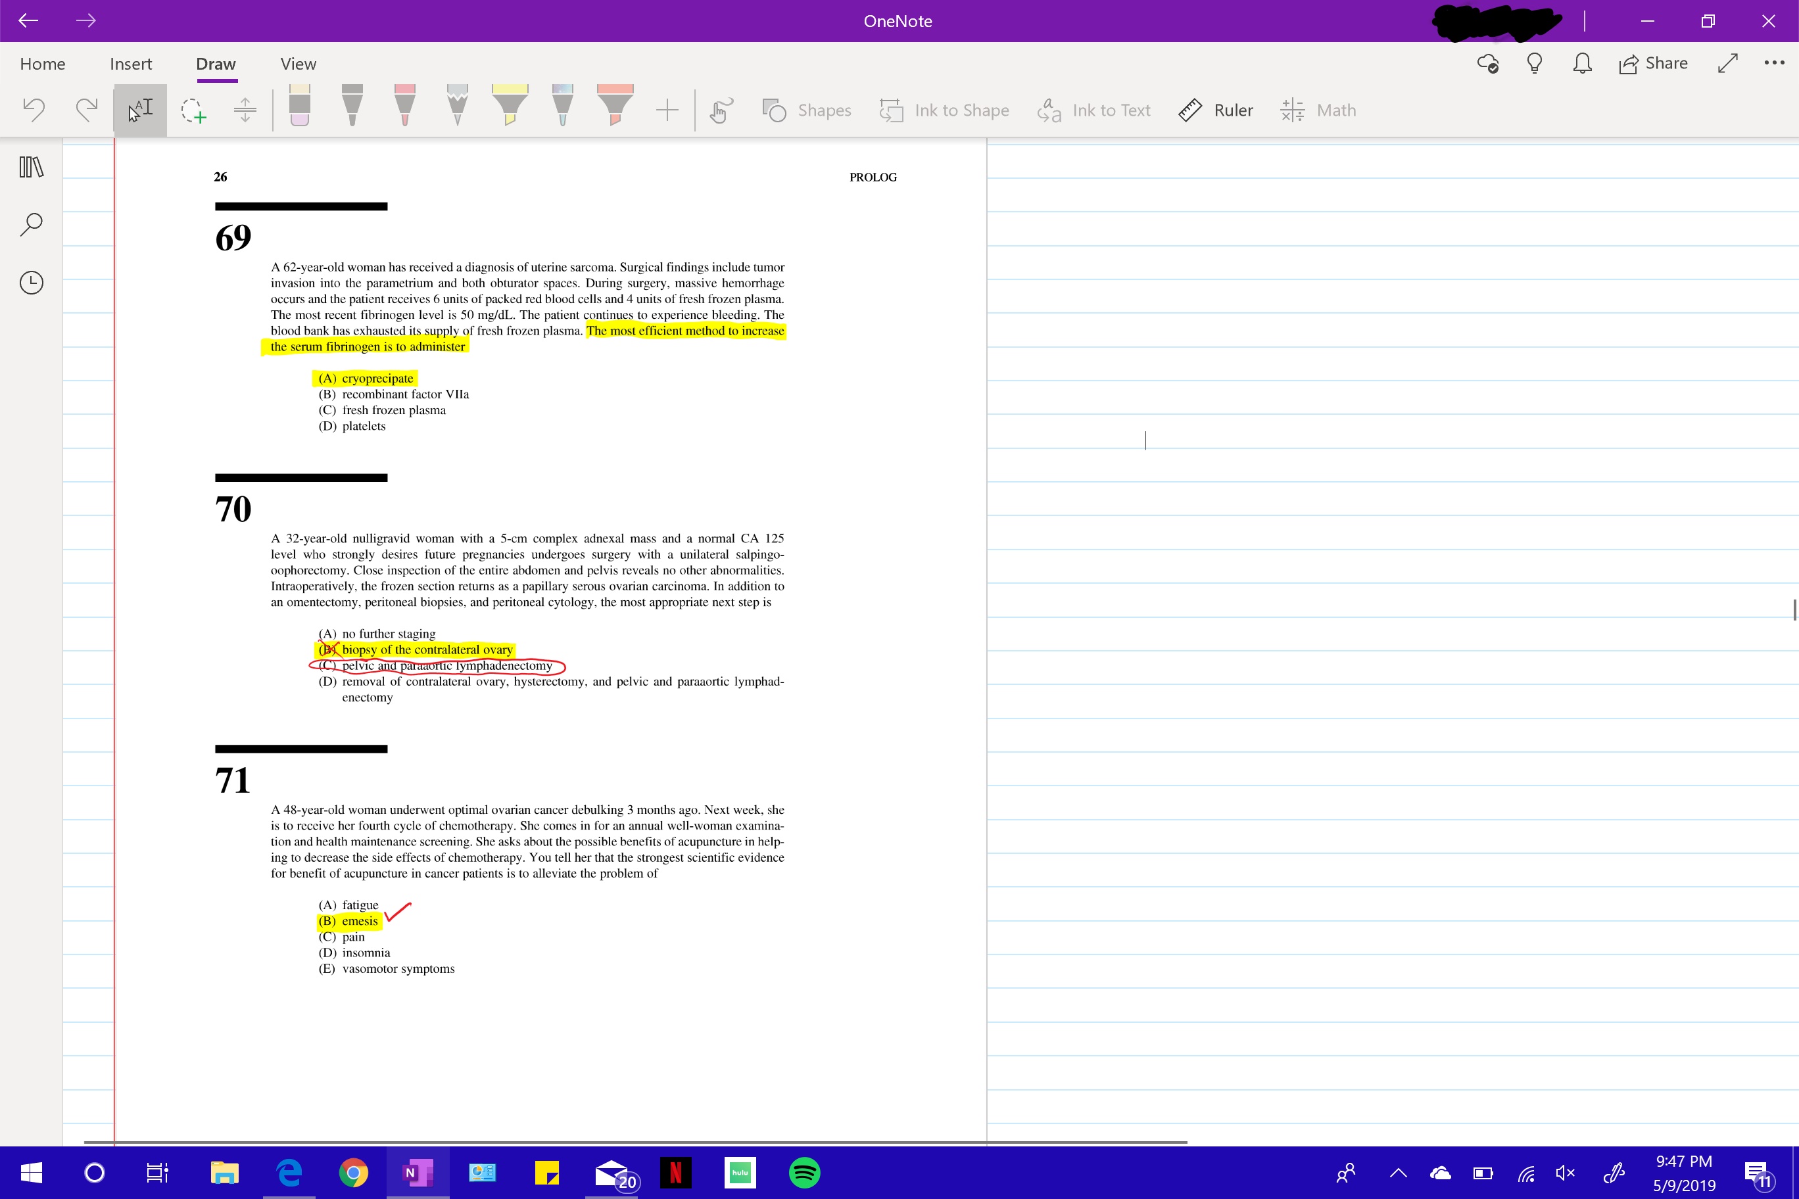Image resolution: width=1799 pixels, height=1199 pixels.
Task: Click the Undo arrow icon
Action: coord(35,110)
